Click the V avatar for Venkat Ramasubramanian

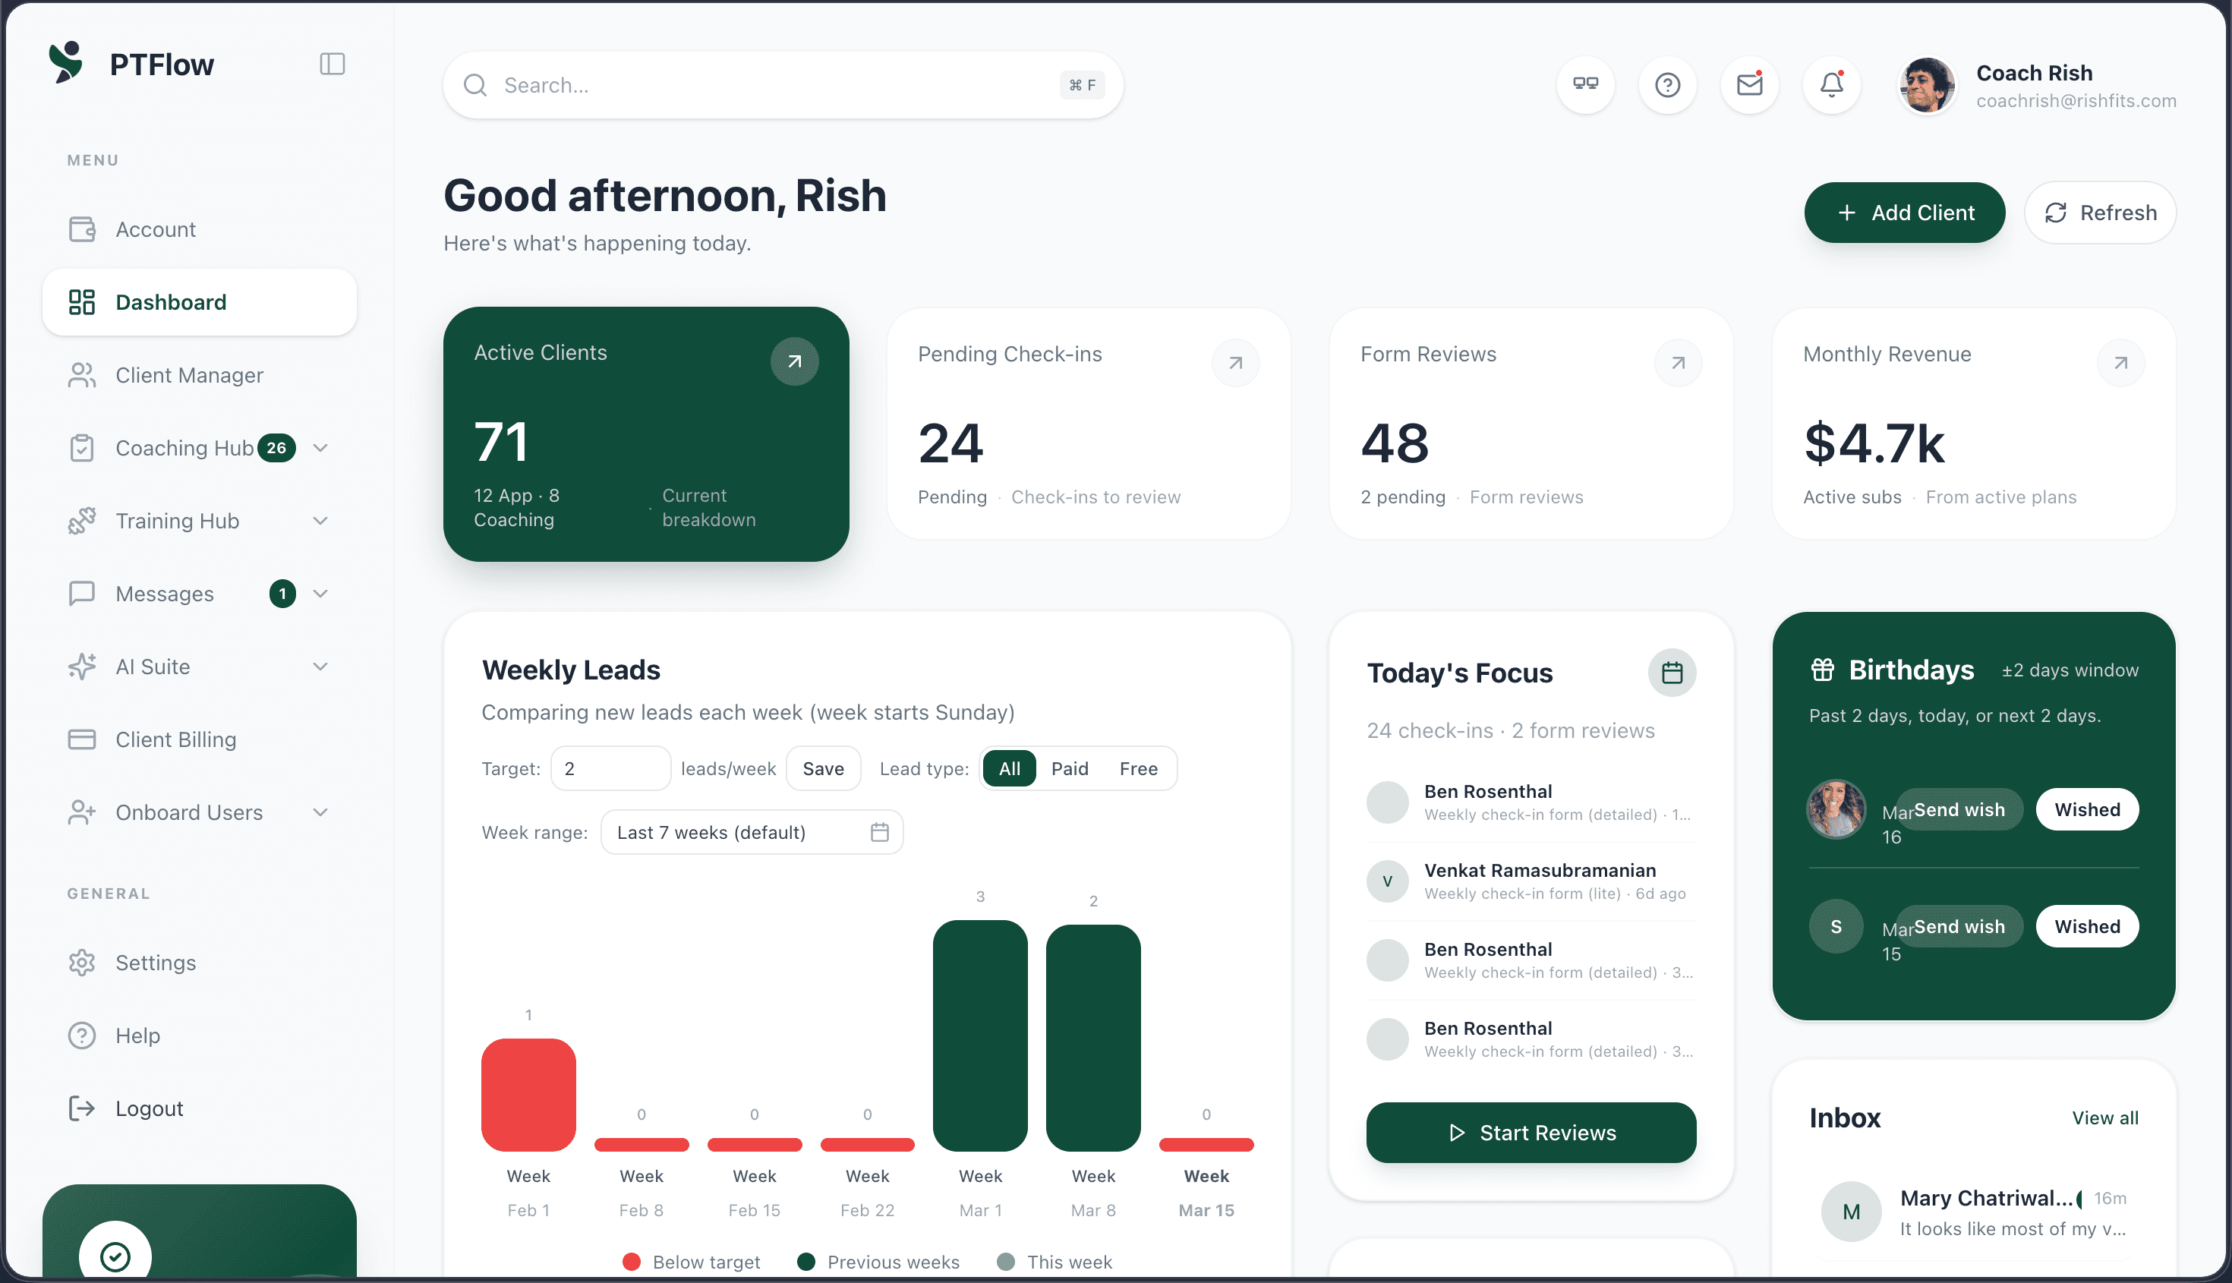point(1387,881)
